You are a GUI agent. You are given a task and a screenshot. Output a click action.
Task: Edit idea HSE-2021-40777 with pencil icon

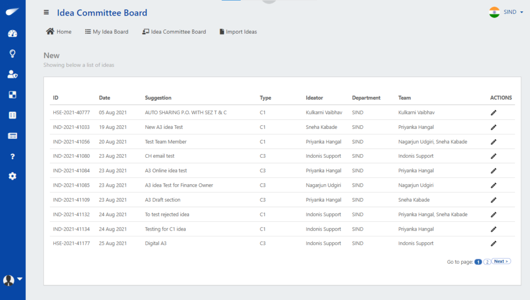493,113
